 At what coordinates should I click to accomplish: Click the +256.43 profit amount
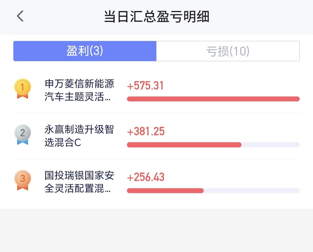pyautogui.click(x=146, y=177)
